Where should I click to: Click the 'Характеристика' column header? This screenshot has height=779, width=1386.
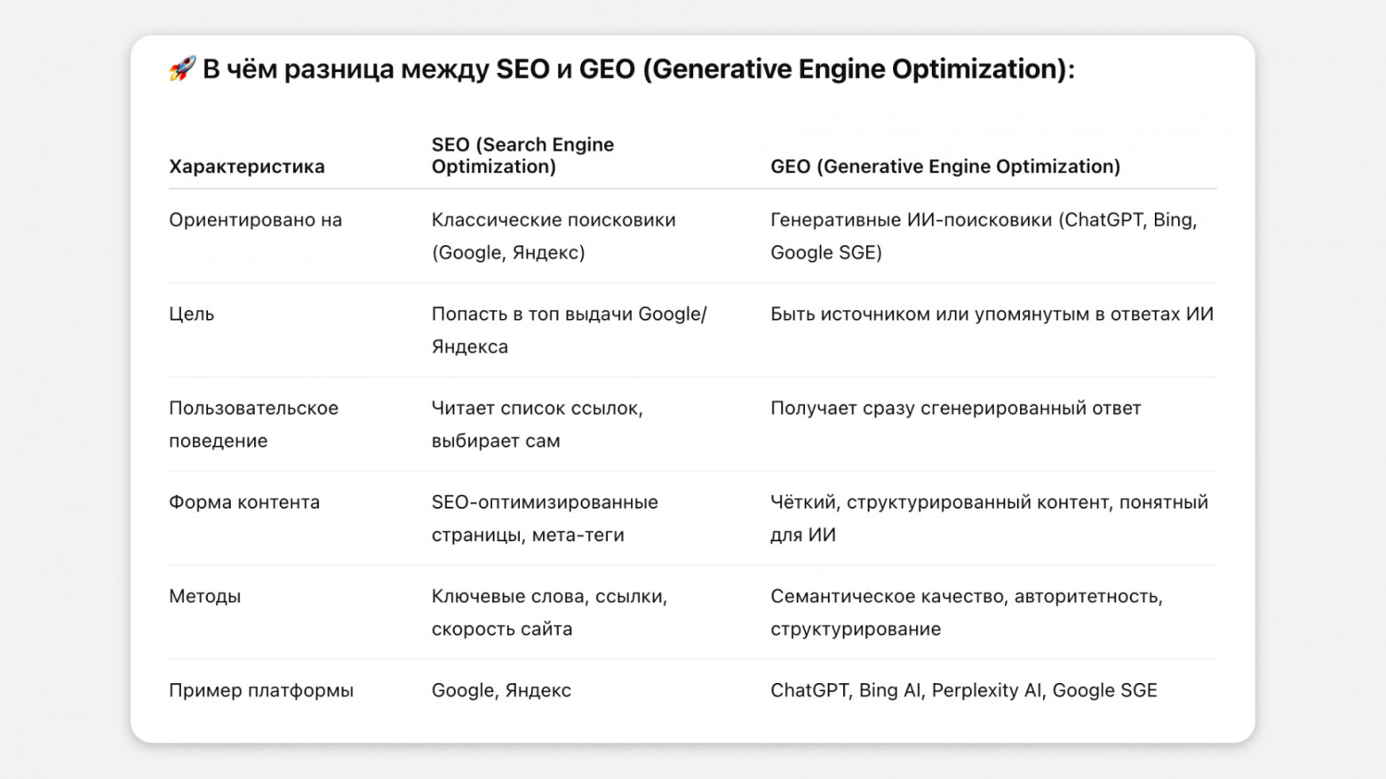[x=247, y=166]
